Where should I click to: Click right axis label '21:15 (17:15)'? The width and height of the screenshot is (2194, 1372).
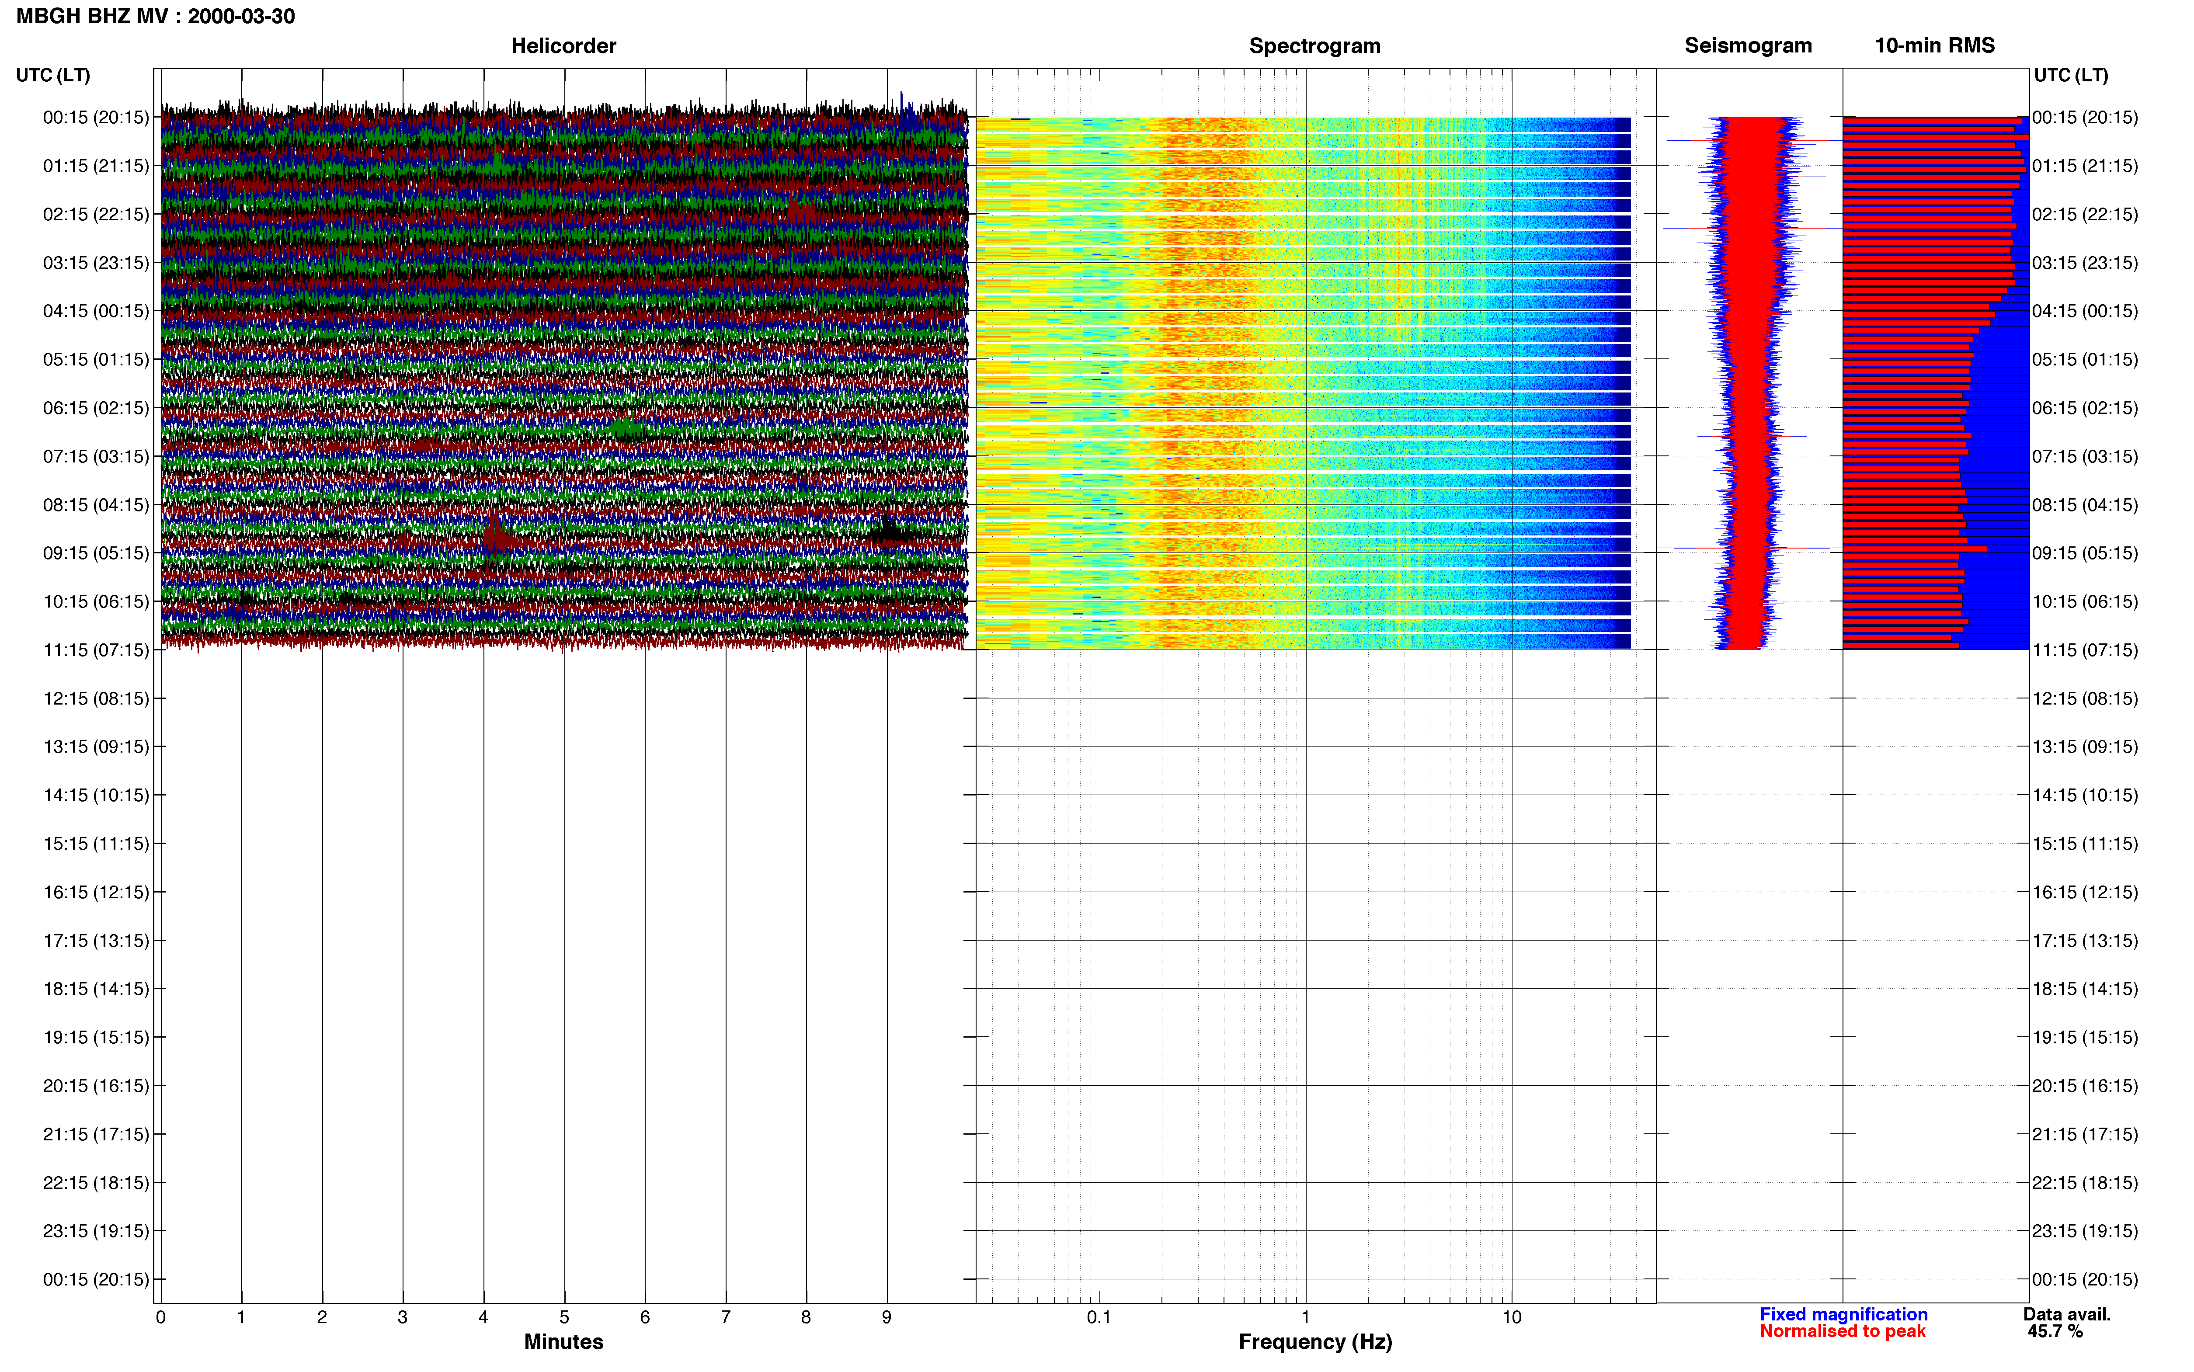pos(2085,1134)
